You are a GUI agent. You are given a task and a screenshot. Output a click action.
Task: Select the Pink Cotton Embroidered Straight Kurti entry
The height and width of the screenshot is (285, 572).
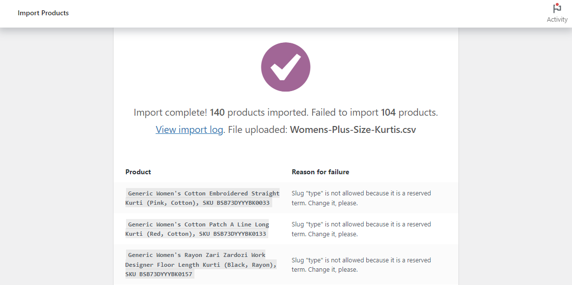coord(202,198)
